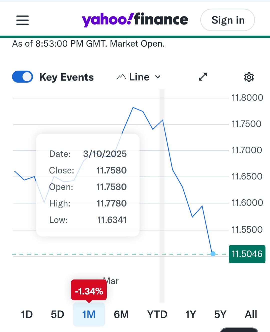Viewport: 270px width, 332px height.
Task: Click the Yahoo Finance logo
Action: click(135, 20)
